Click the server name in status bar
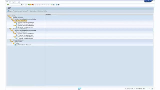The width and height of the screenshot is (160, 90). click(139, 89)
